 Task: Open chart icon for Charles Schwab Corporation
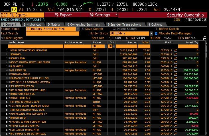175,122
